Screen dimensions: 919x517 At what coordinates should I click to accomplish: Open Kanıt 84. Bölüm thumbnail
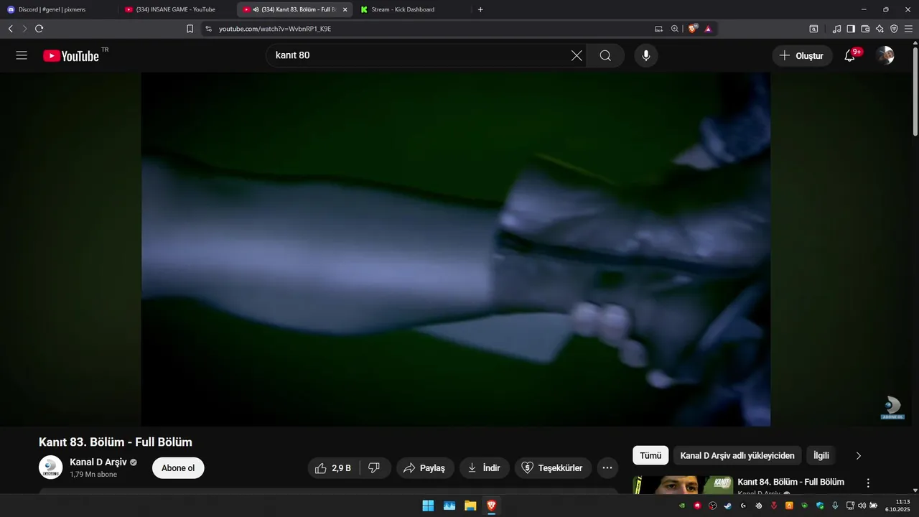tap(683, 485)
